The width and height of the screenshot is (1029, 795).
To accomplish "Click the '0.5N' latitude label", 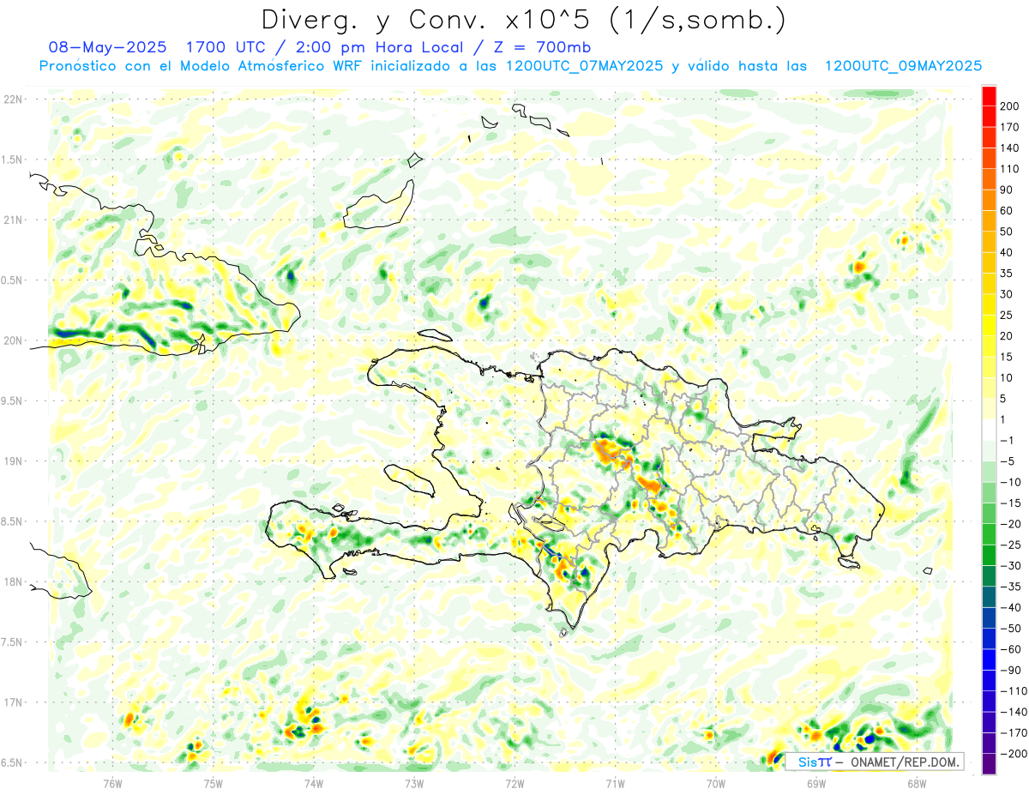I will [12, 280].
